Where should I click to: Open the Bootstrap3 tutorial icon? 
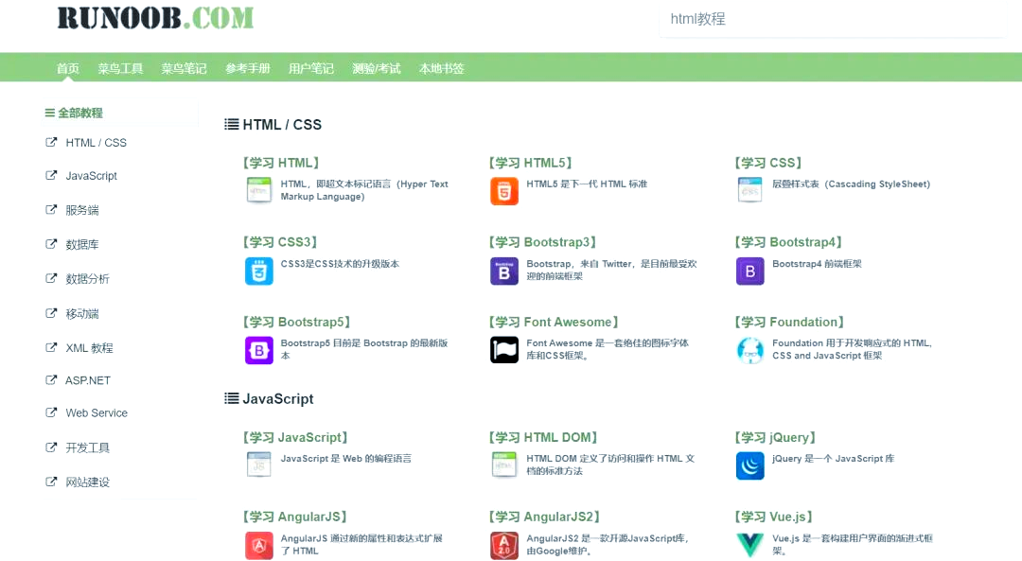coord(503,272)
